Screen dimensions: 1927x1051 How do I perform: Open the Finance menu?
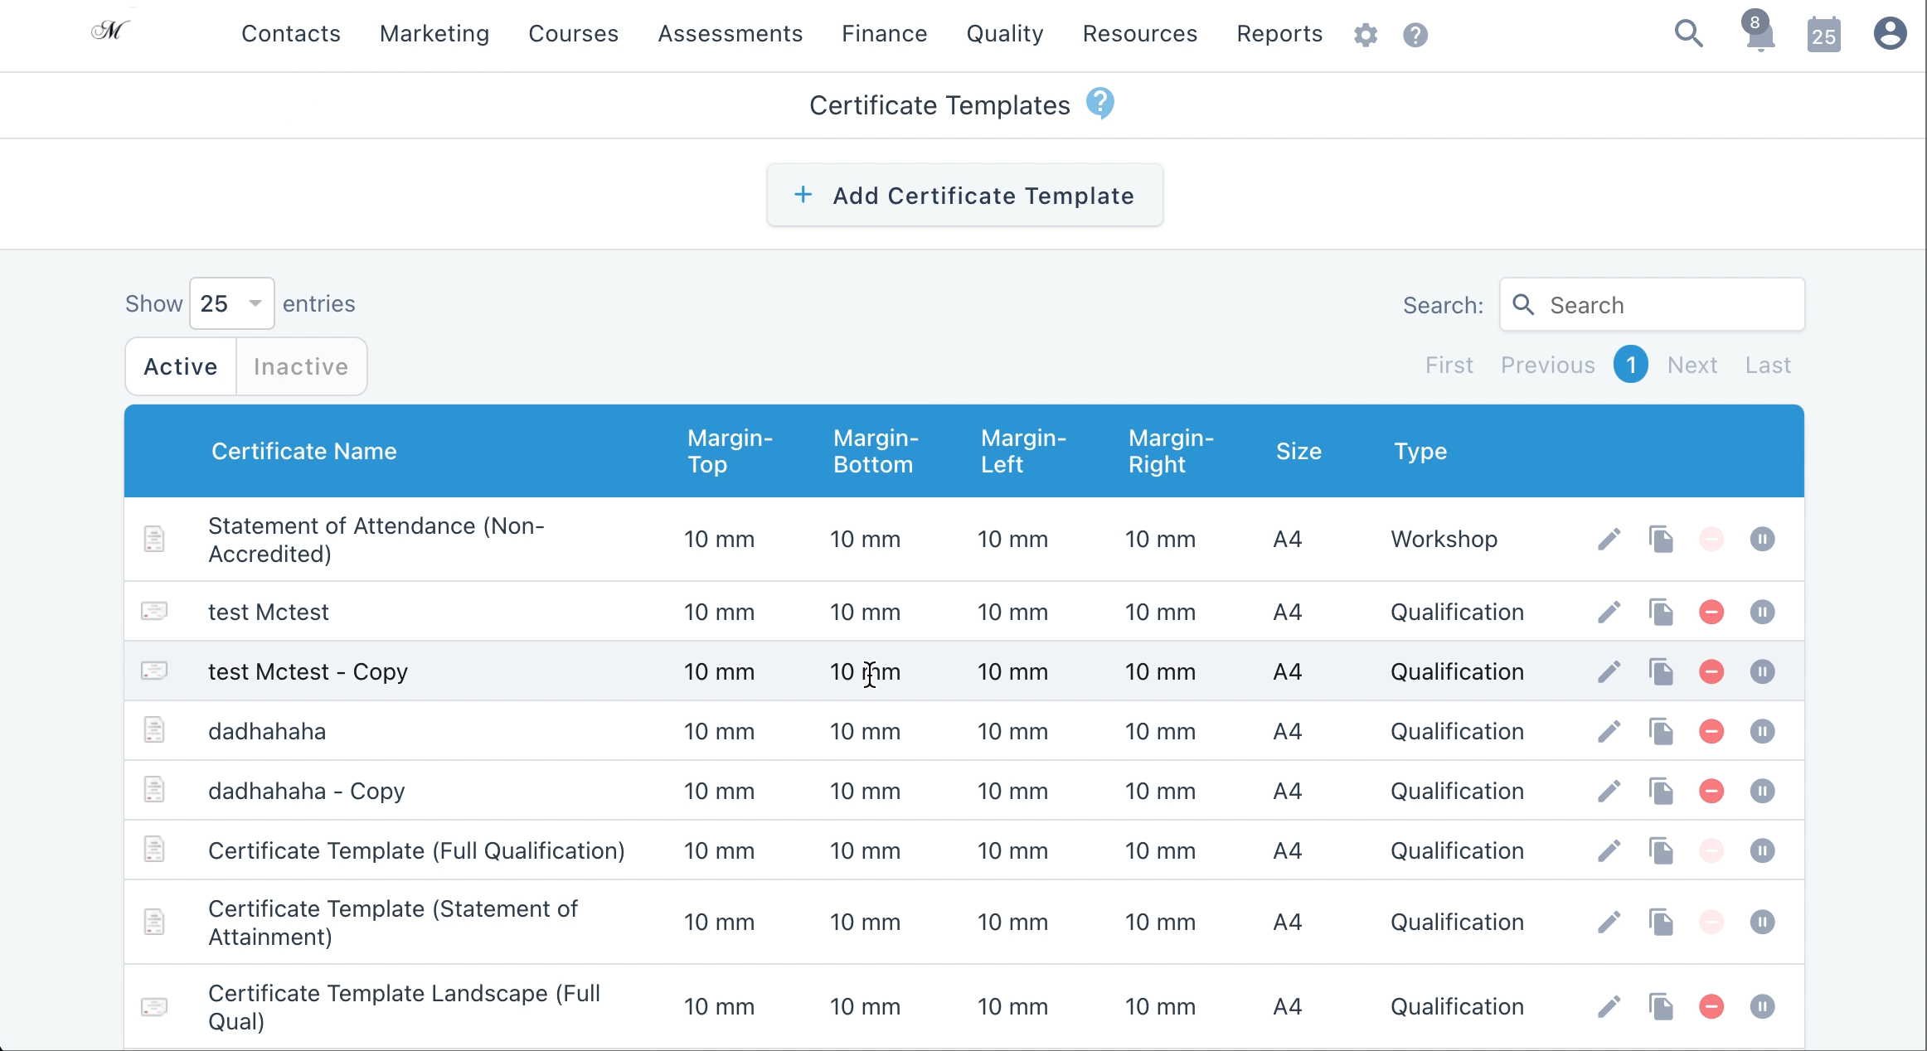(884, 34)
